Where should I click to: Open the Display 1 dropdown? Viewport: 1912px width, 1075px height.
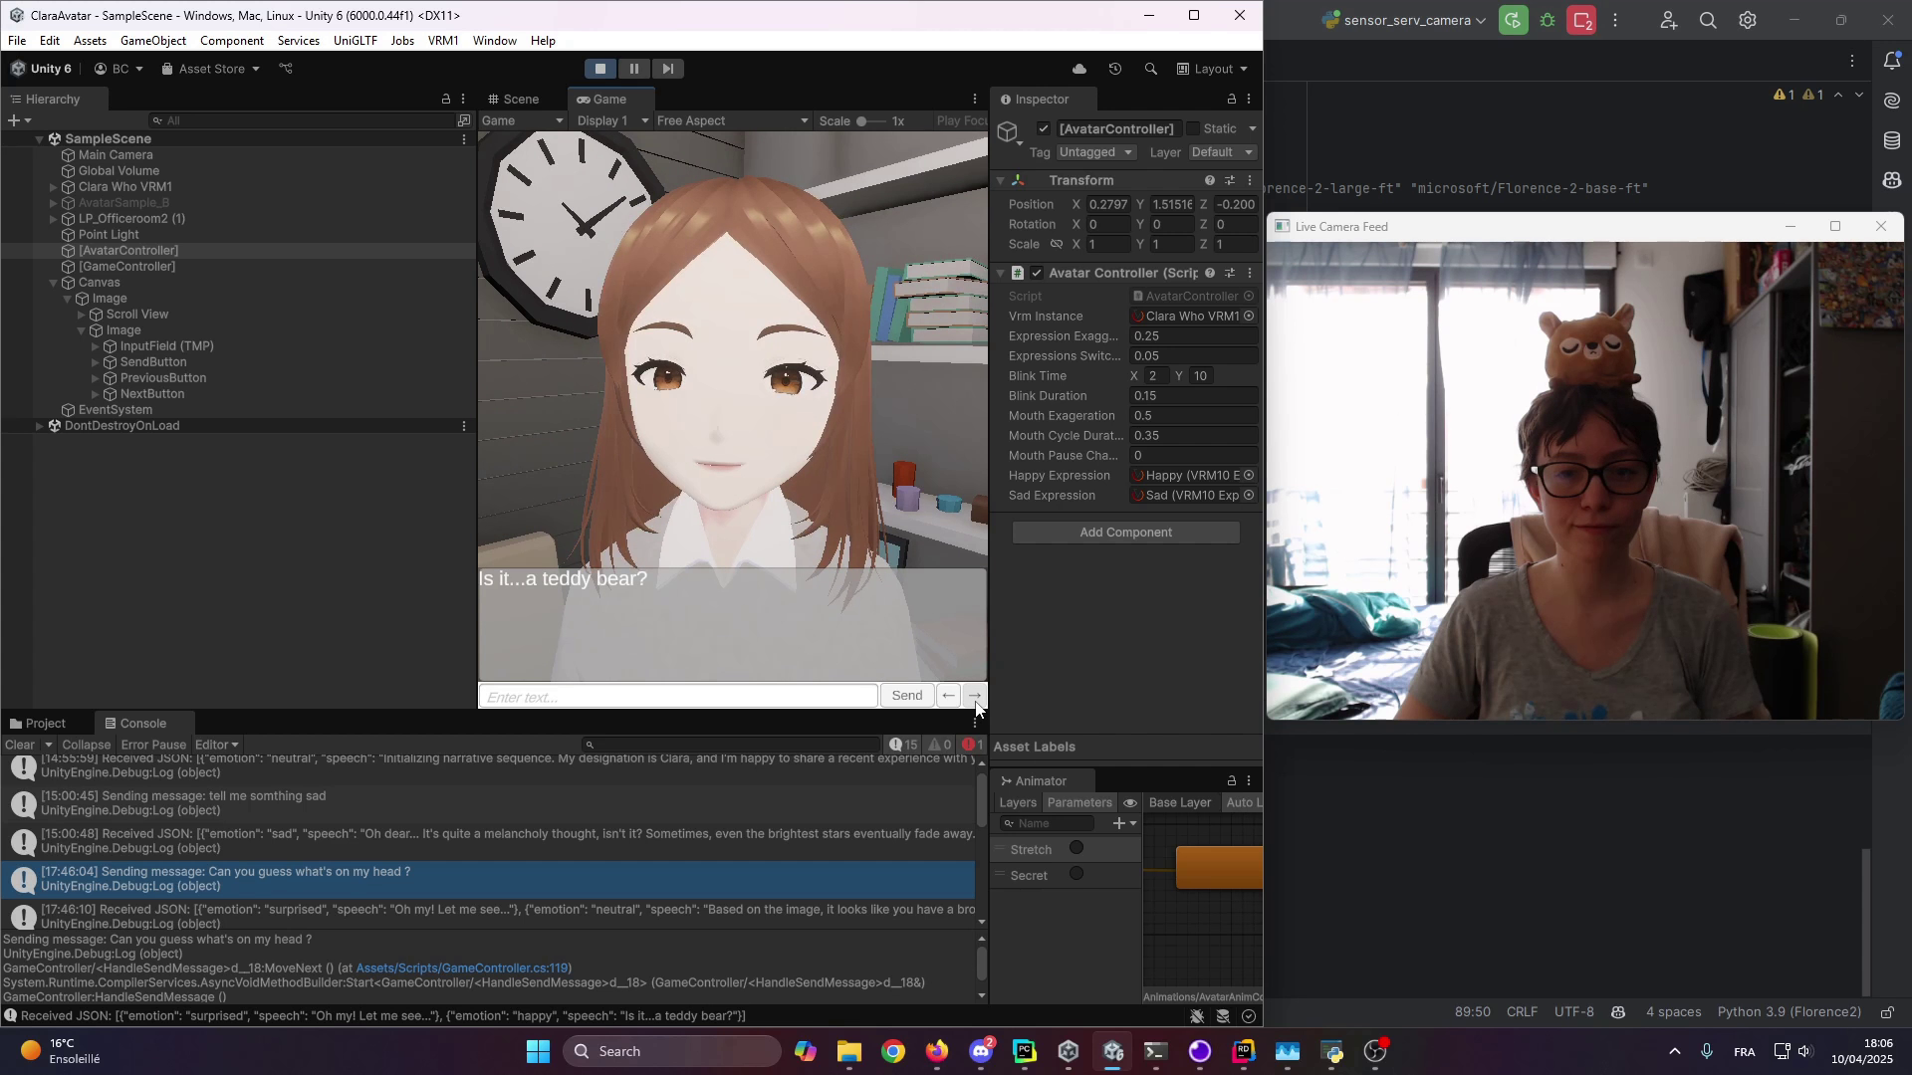pyautogui.click(x=609, y=120)
